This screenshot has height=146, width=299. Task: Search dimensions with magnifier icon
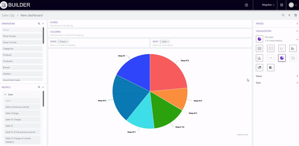[x=39, y=24]
